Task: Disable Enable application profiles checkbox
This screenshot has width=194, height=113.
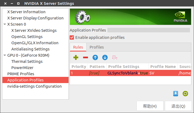Action: click(x=72, y=37)
